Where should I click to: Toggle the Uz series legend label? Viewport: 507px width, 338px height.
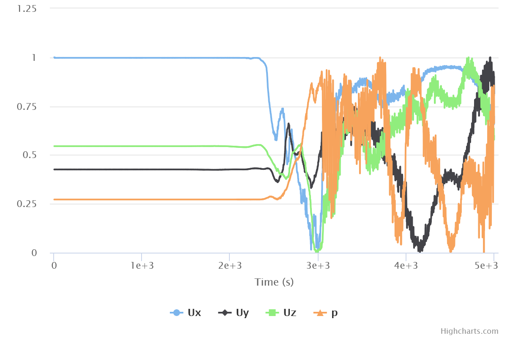[289, 313]
